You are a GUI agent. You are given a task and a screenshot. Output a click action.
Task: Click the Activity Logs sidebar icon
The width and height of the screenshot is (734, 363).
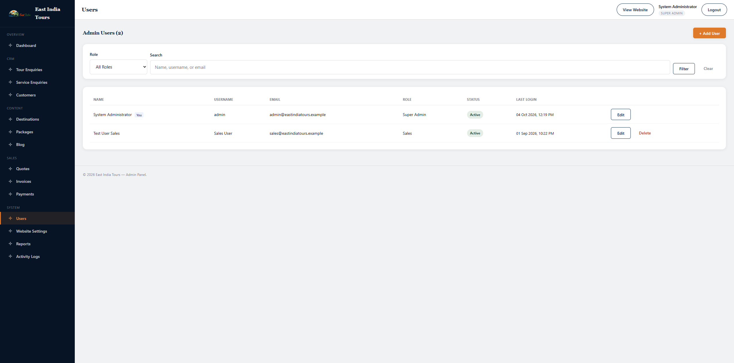tap(10, 256)
